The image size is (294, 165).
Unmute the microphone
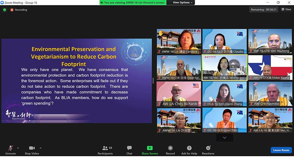[x=11, y=150]
